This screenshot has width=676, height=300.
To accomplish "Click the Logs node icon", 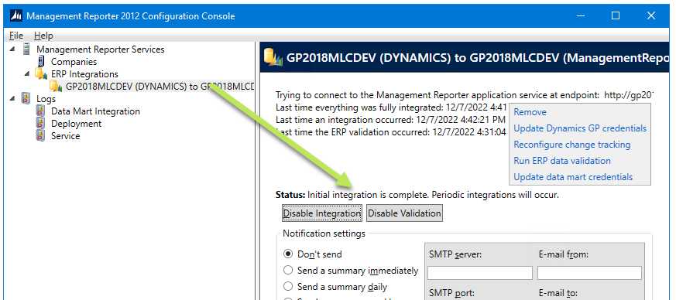I will coord(26,98).
